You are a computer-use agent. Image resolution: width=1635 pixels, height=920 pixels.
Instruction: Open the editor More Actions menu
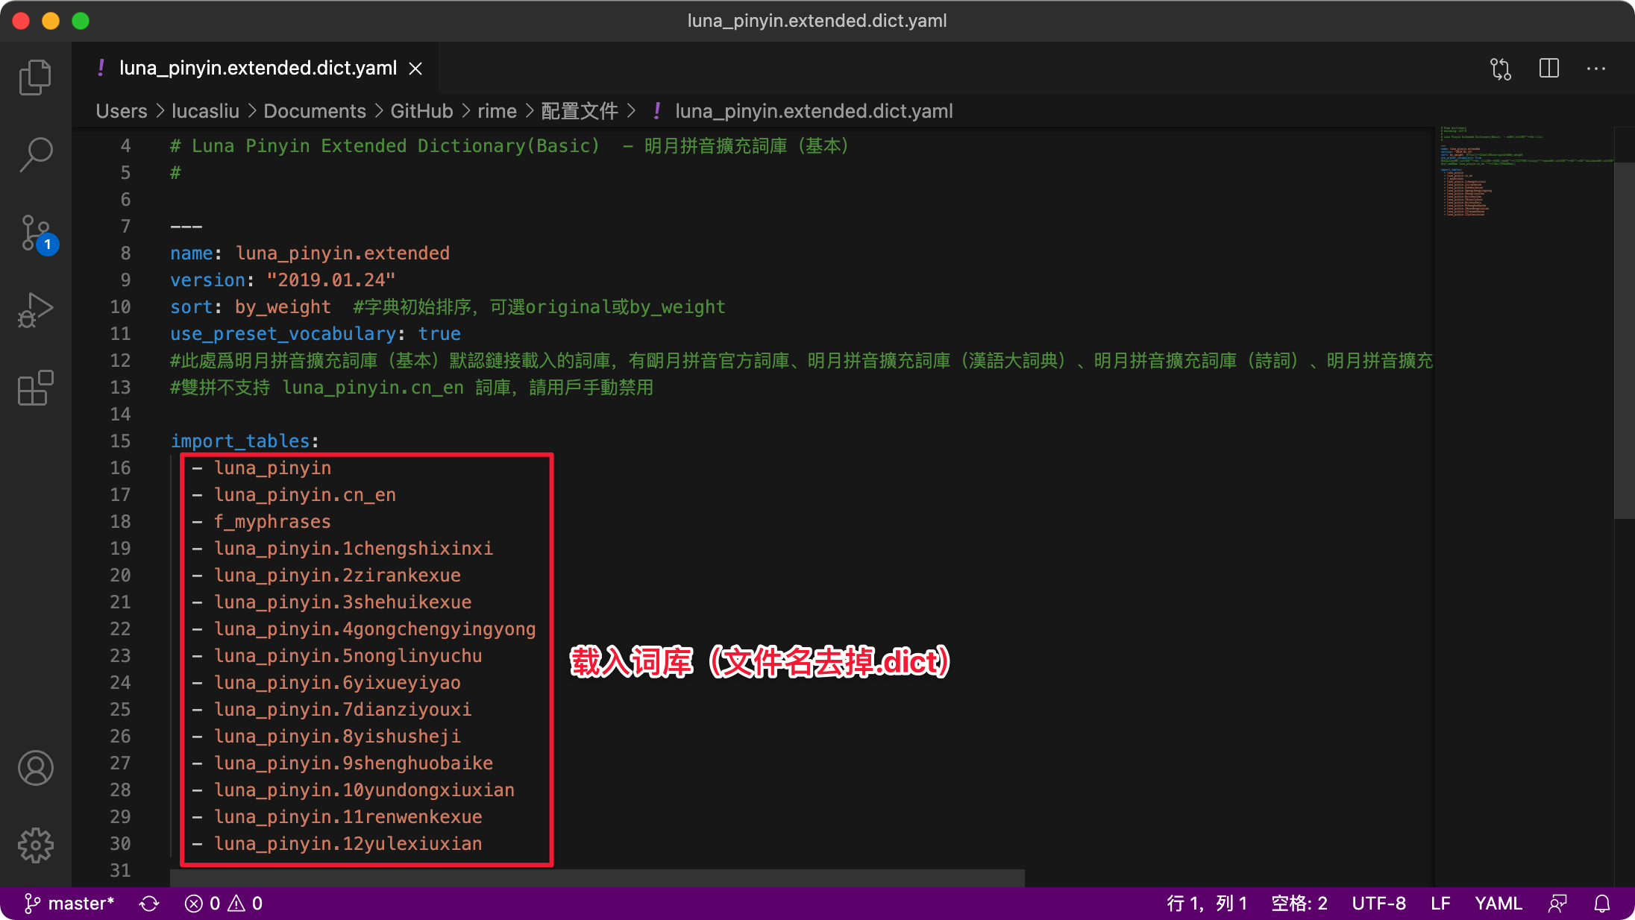[1596, 69]
